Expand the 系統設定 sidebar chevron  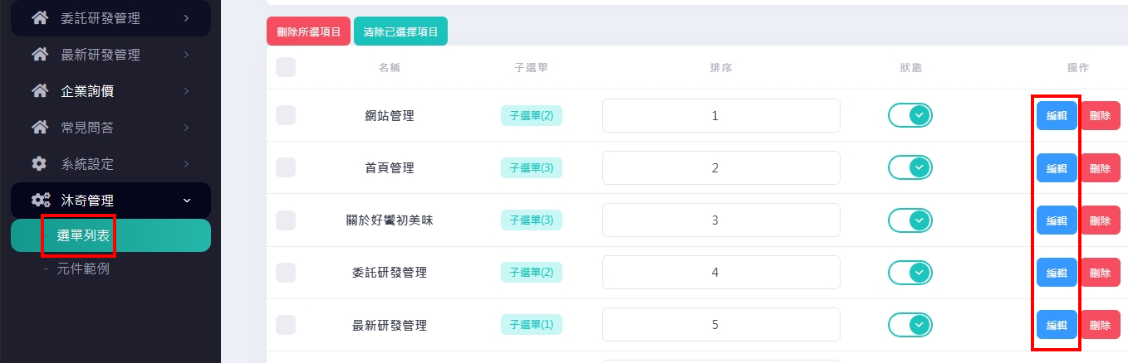pyautogui.click(x=187, y=164)
